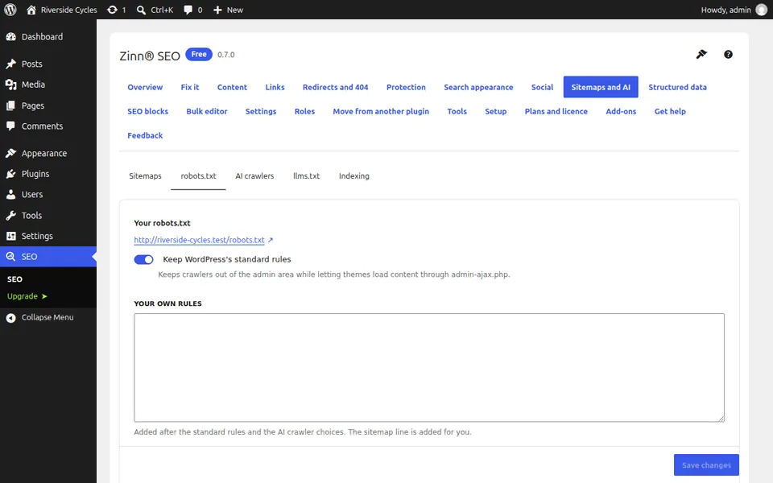Open the Overview tab
Image resolution: width=773 pixels, height=483 pixels.
tap(145, 87)
